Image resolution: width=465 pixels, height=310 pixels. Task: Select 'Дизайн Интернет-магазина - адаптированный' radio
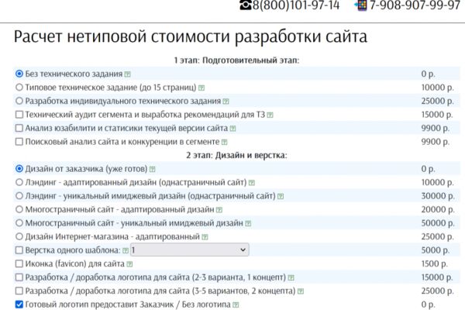(x=19, y=236)
